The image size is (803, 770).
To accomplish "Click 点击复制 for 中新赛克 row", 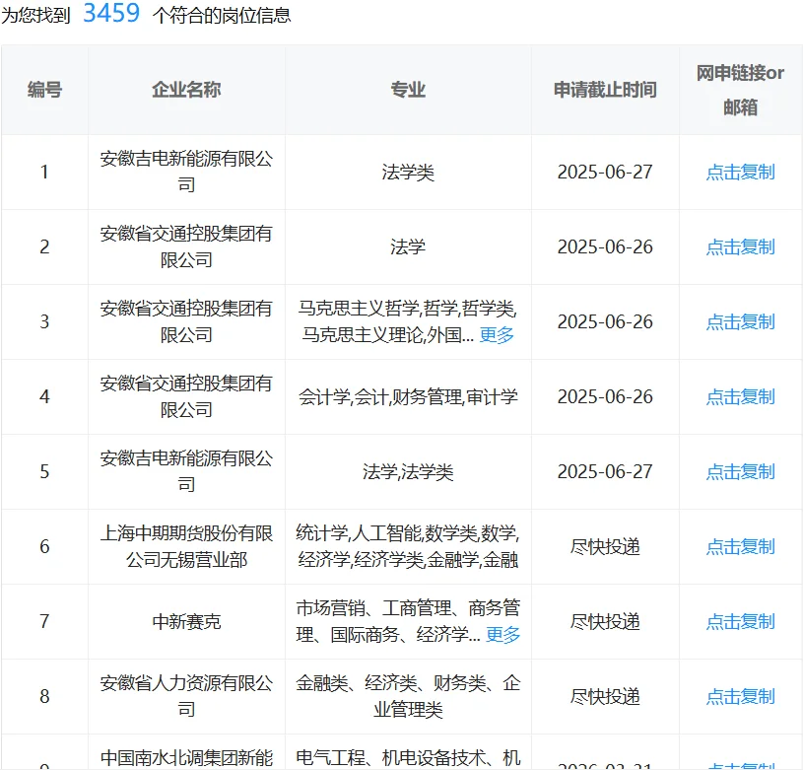I will [x=740, y=621].
